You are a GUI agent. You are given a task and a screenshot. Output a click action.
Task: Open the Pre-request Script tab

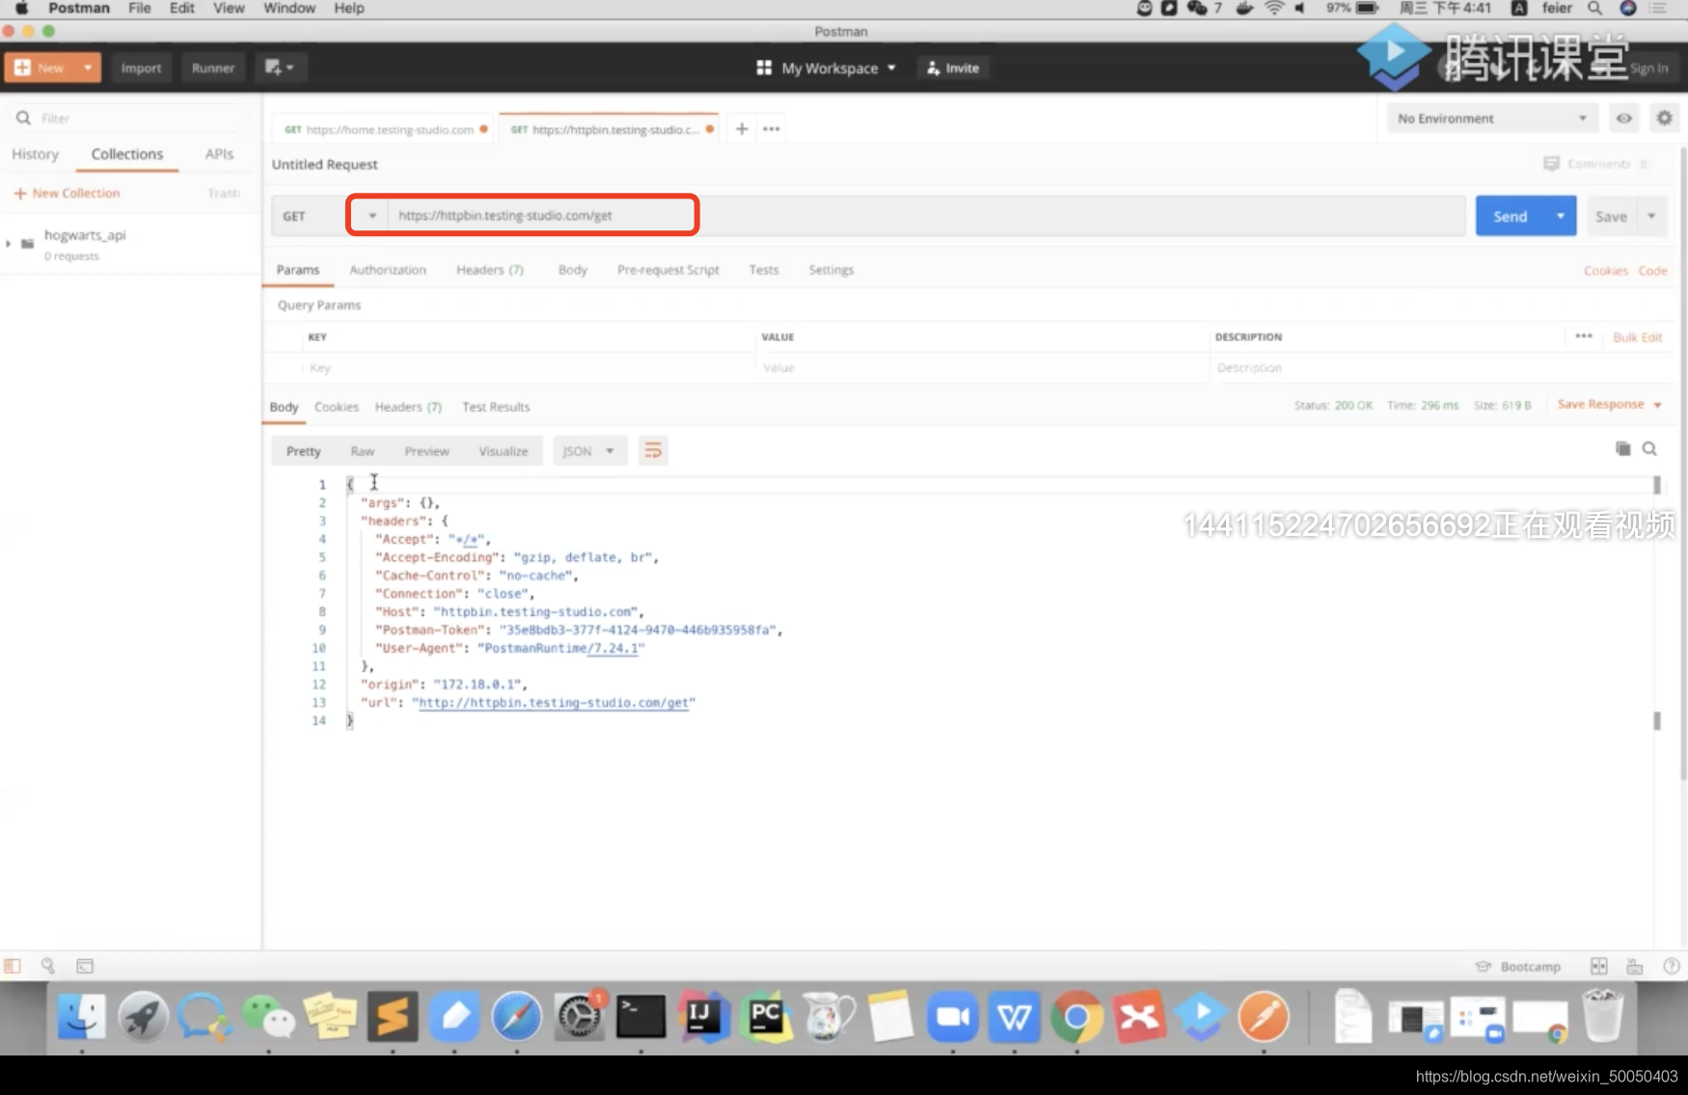click(x=668, y=270)
